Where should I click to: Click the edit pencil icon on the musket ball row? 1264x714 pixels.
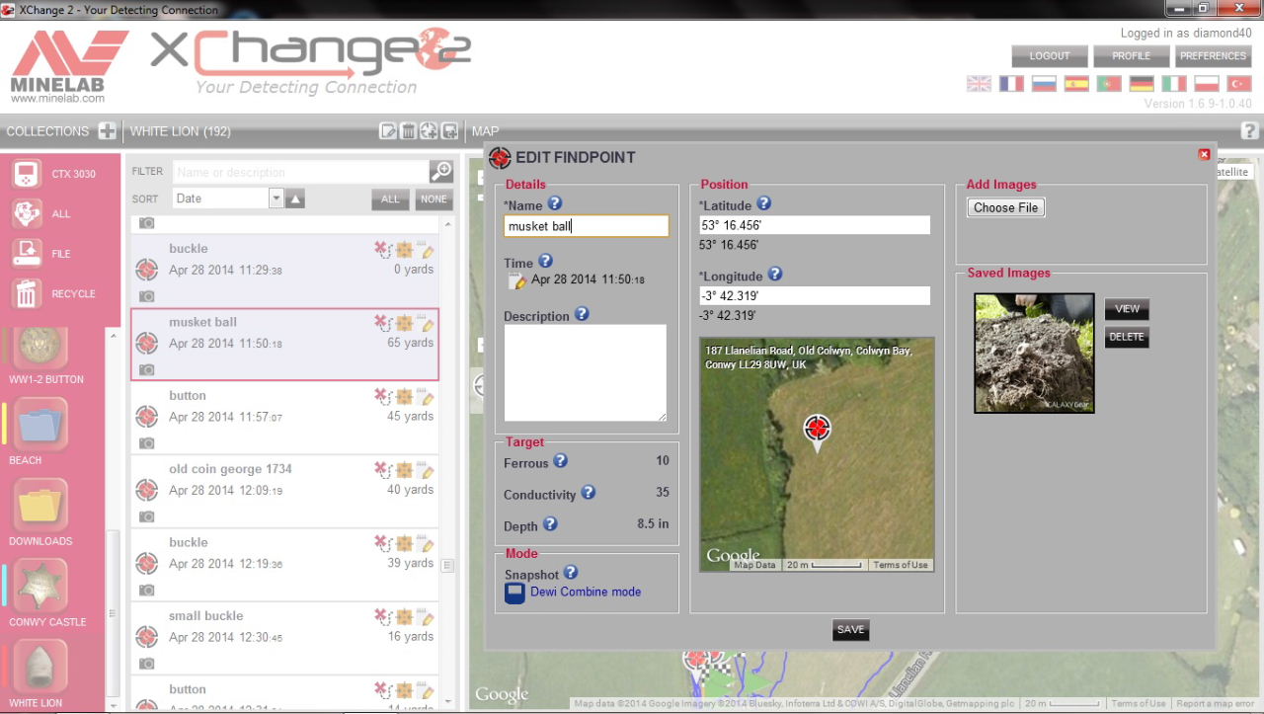tap(427, 323)
